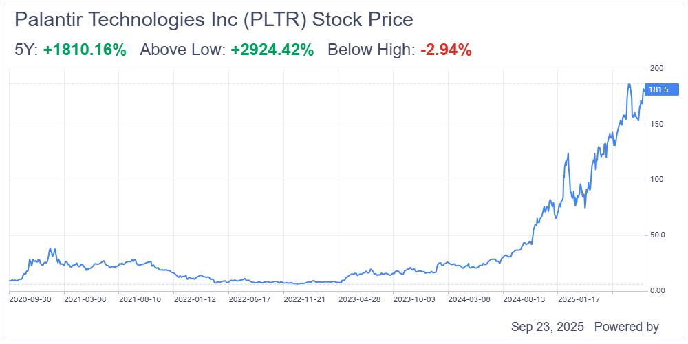
Task: Click the 200 y-axis label
Action: [657, 68]
